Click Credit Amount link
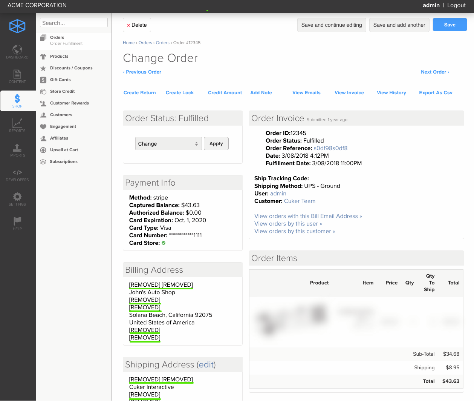This screenshot has height=401, width=474. (x=225, y=93)
